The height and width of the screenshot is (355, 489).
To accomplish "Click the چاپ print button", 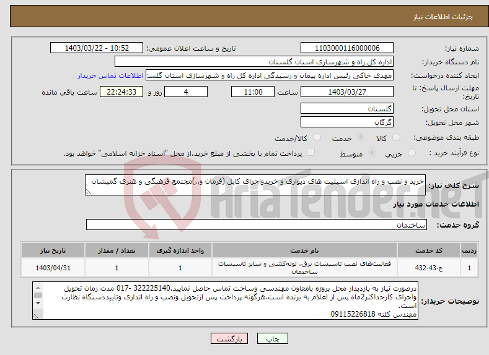I will (x=272, y=339).
